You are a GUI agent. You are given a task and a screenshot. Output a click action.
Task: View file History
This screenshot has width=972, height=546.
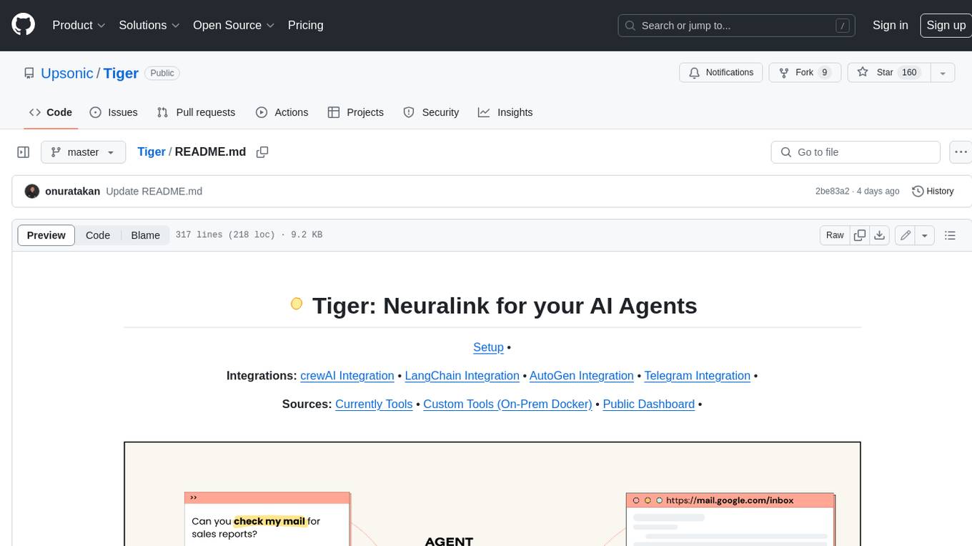933,192
